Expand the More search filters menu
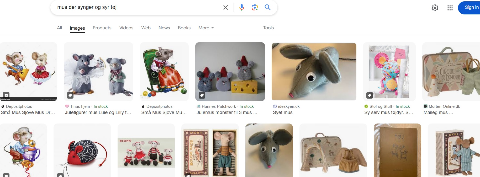The height and width of the screenshot is (177, 480). pyautogui.click(x=206, y=28)
